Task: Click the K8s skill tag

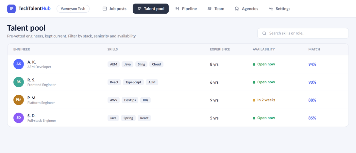Action: 145,100
